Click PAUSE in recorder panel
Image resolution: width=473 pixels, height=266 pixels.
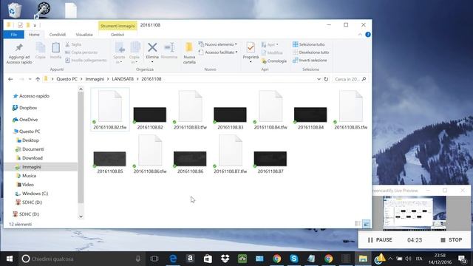[380, 239]
